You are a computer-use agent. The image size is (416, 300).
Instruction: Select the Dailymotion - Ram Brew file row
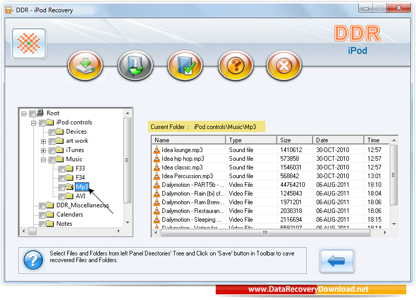pyautogui.click(x=271, y=202)
